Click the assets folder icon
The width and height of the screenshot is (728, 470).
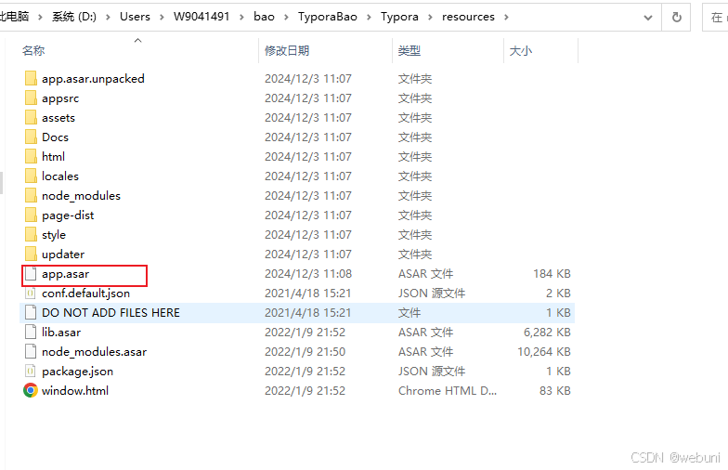[31, 117]
